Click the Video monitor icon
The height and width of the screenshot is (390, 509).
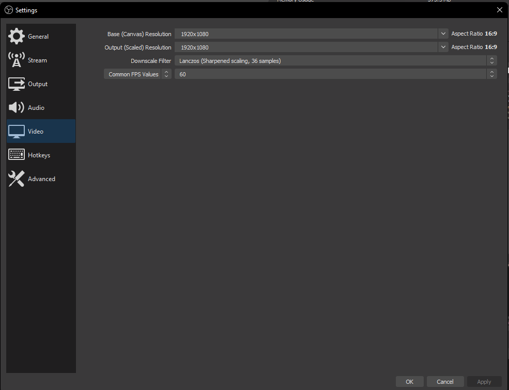coord(16,131)
